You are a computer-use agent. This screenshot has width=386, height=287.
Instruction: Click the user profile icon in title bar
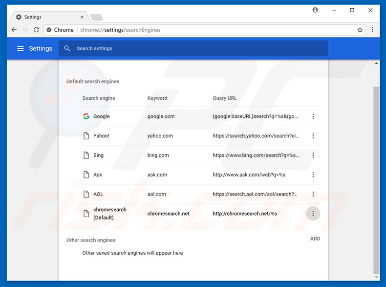(x=315, y=10)
